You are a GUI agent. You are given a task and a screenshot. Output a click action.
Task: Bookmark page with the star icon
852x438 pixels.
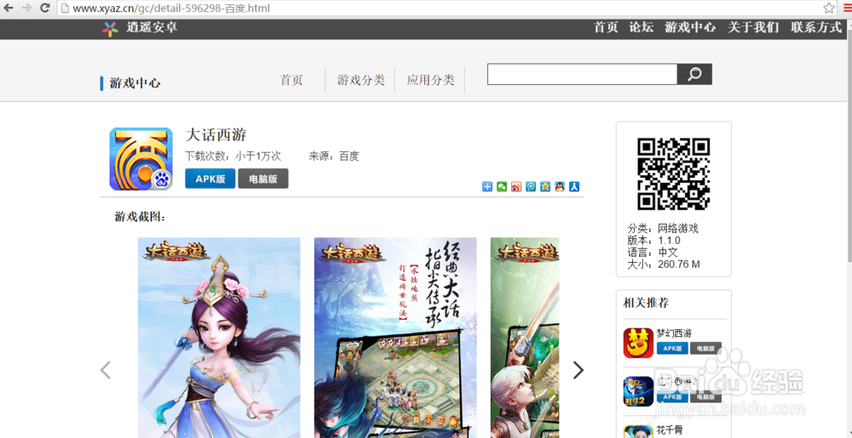pyautogui.click(x=829, y=9)
